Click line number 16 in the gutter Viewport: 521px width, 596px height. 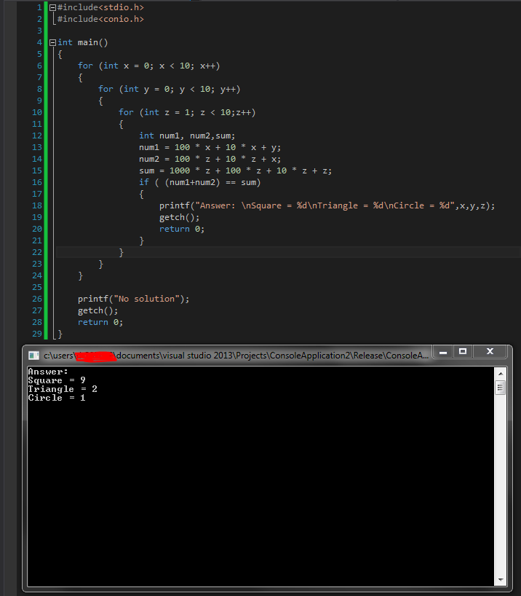37,182
